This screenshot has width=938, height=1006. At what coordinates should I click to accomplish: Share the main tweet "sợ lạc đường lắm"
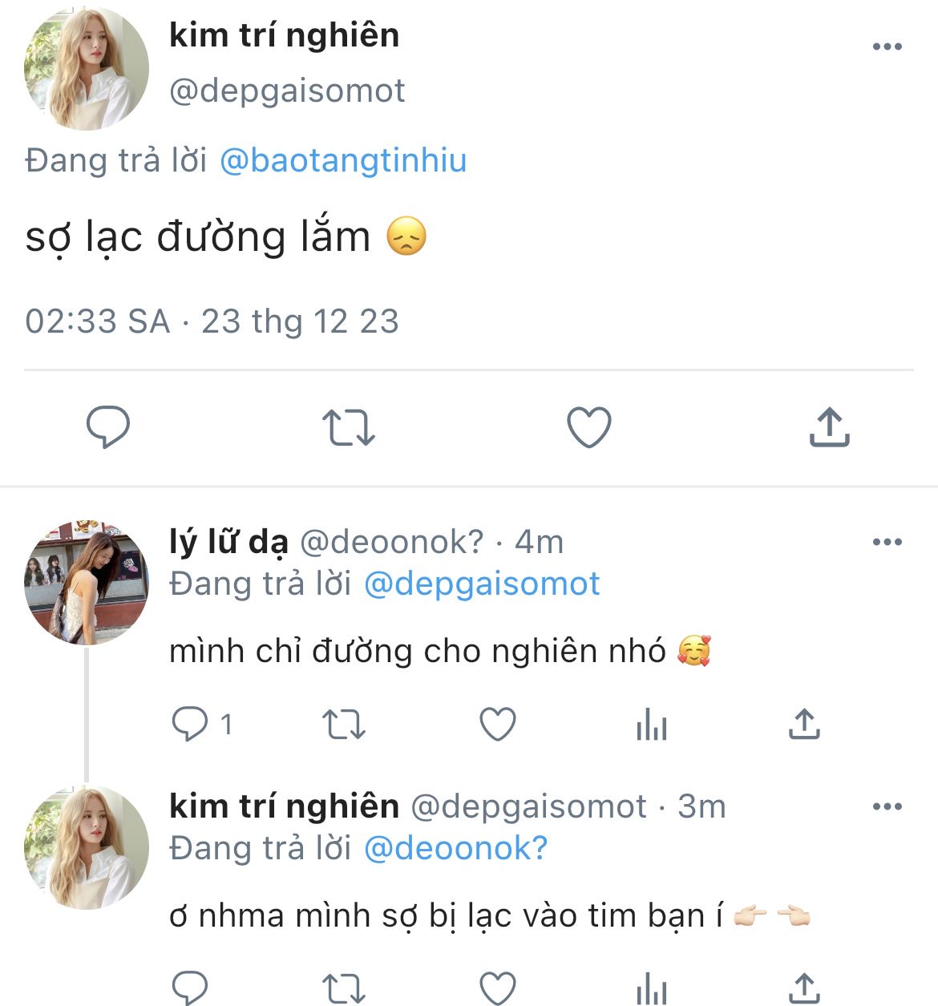click(x=829, y=426)
